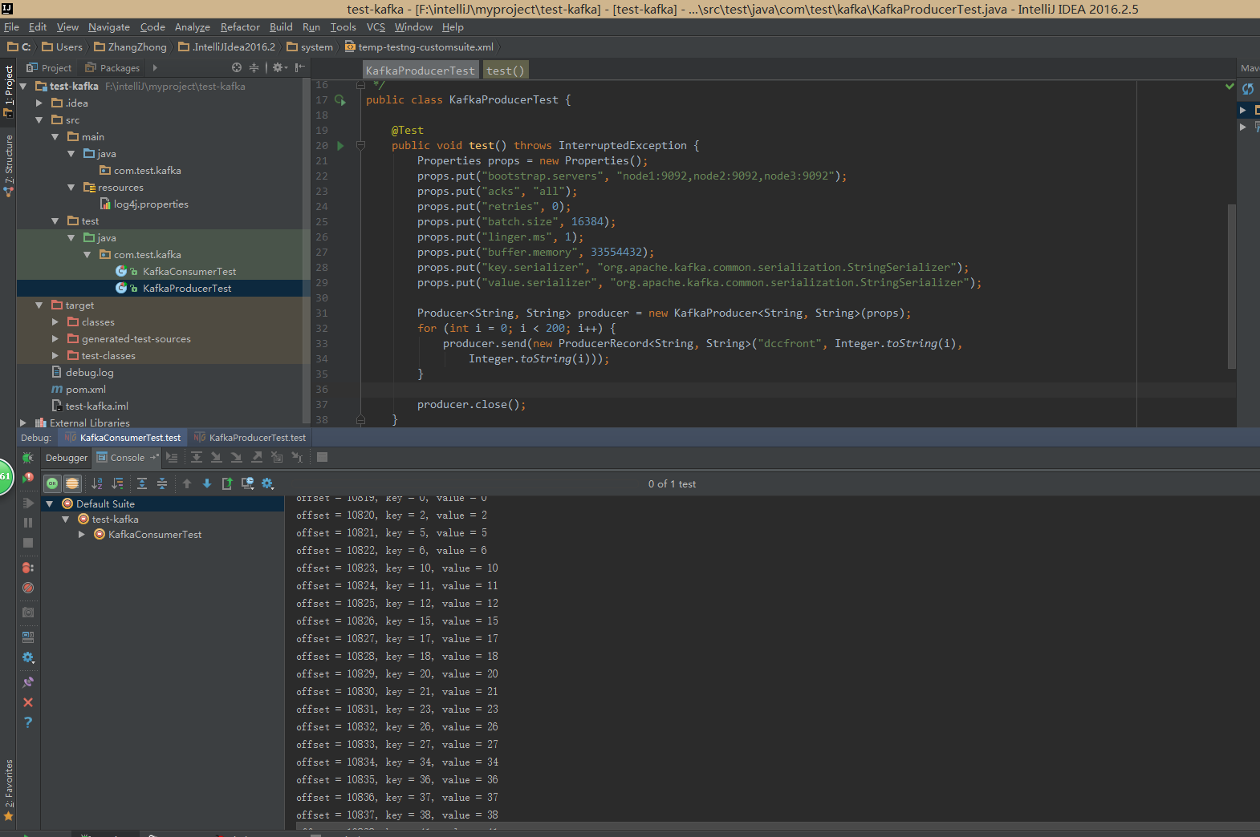The height and width of the screenshot is (837, 1260).
Task: Go to previous failed test
Action: 187,483
